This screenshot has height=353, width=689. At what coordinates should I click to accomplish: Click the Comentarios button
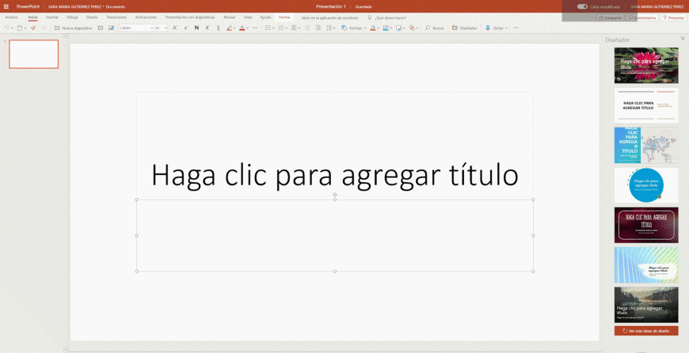click(x=642, y=18)
